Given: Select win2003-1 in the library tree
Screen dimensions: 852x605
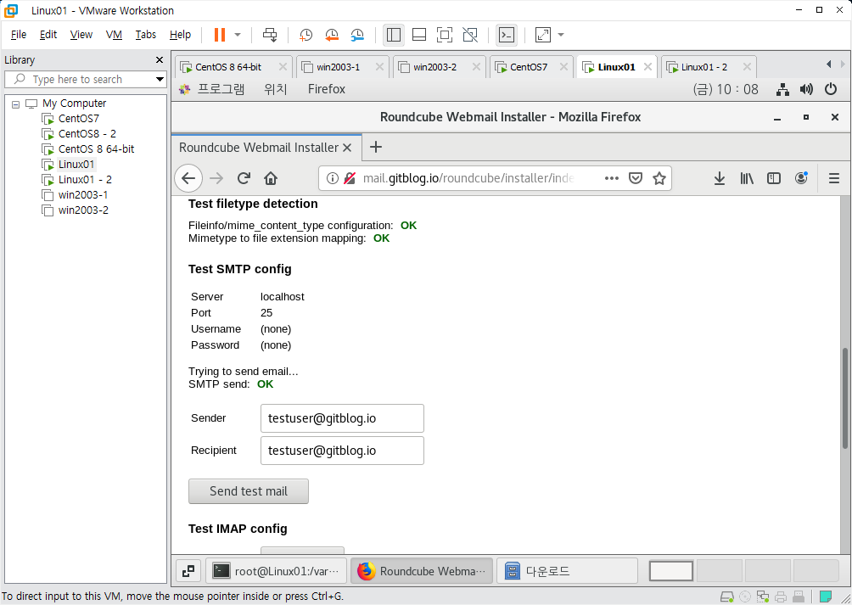Looking at the screenshot, I should pos(83,194).
